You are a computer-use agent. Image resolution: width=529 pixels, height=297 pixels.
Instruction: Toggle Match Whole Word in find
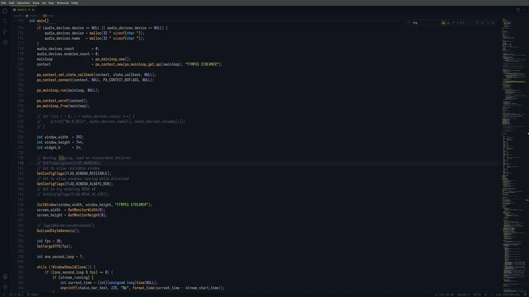click(448, 23)
